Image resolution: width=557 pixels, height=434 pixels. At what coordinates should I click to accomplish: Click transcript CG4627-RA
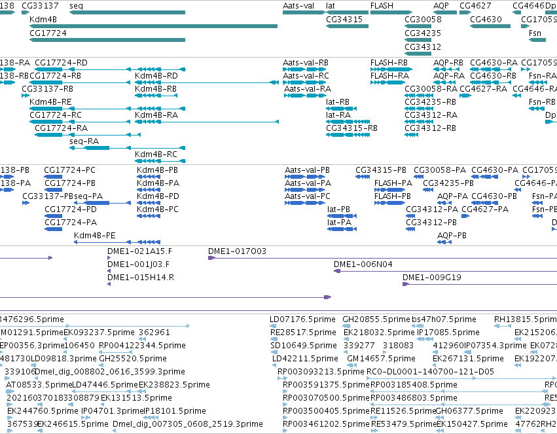tap(484, 89)
